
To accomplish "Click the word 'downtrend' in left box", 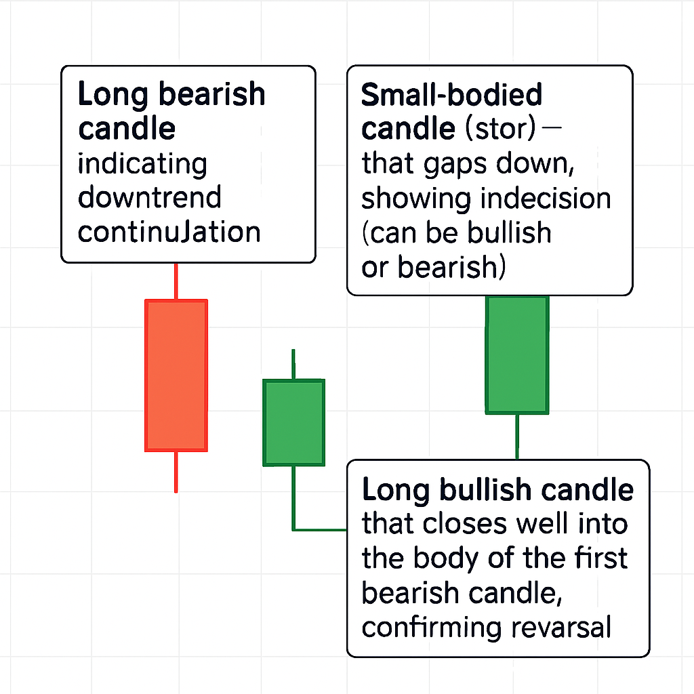I will [150, 197].
